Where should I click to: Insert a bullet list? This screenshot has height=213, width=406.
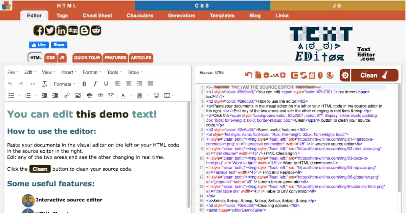tap(11, 95)
